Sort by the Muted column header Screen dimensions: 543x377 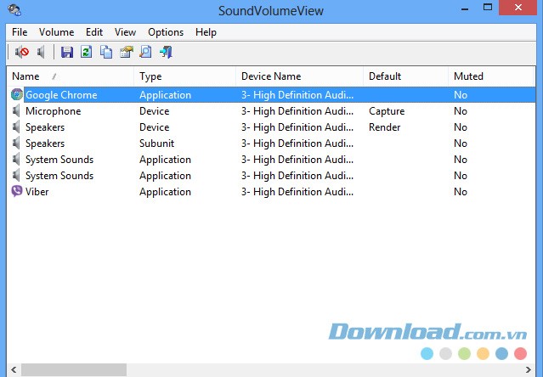coord(491,76)
